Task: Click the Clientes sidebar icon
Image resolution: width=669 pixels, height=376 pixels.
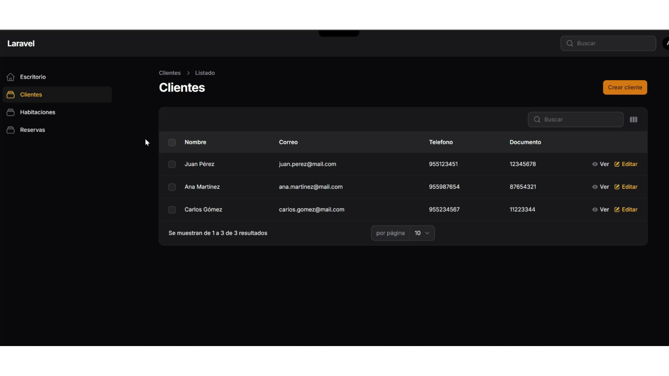Action: click(10, 95)
